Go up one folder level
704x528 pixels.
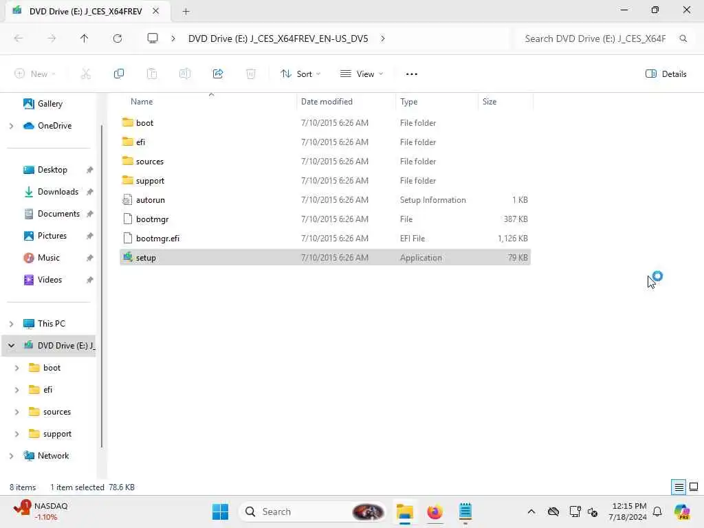coord(84,38)
